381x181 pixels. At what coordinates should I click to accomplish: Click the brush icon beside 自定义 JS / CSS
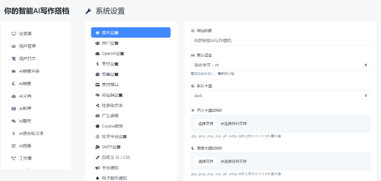[x=97, y=157]
